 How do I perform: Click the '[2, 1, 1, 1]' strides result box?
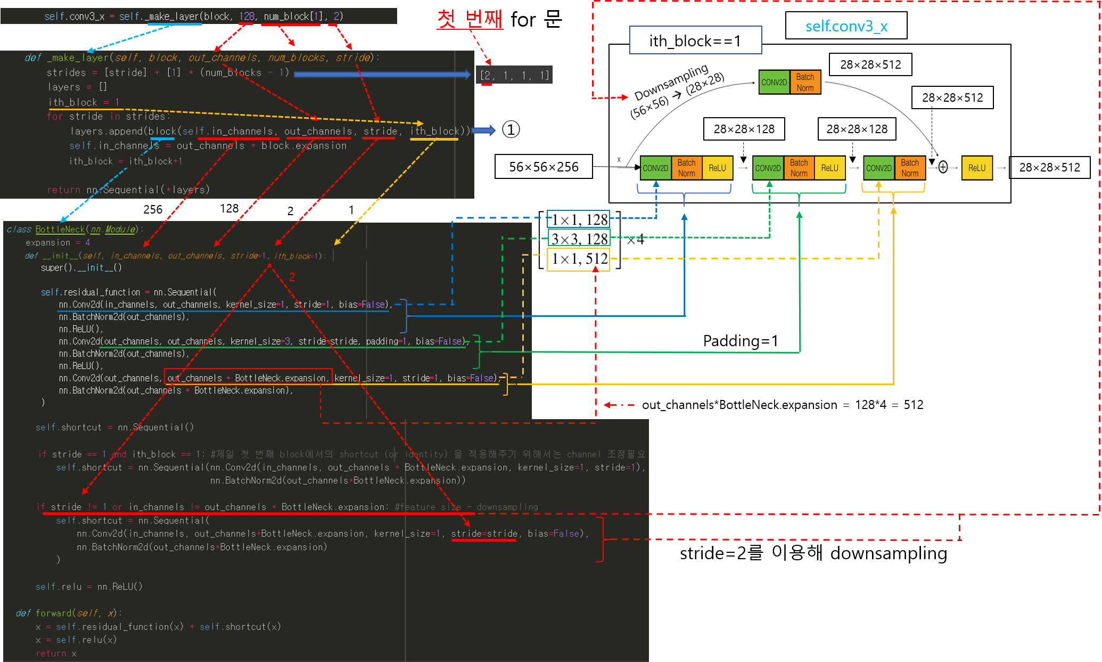[x=514, y=75]
